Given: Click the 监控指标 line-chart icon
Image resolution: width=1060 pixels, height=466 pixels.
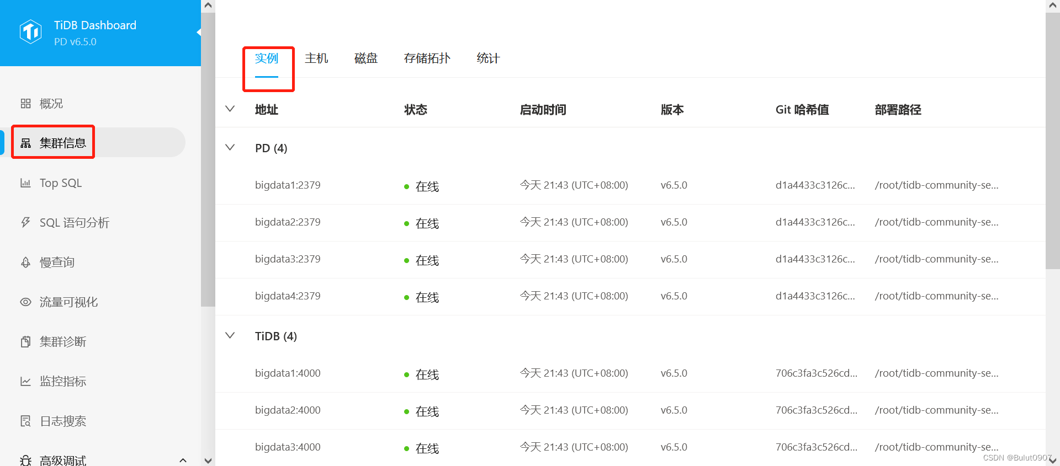Looking at the screenshot, I should tap(25, 382).
